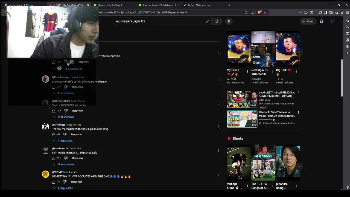Open the browser extensions puzzle icon
Image resolution: width=350 pixels, height=197 pixels.
(306, 12)
